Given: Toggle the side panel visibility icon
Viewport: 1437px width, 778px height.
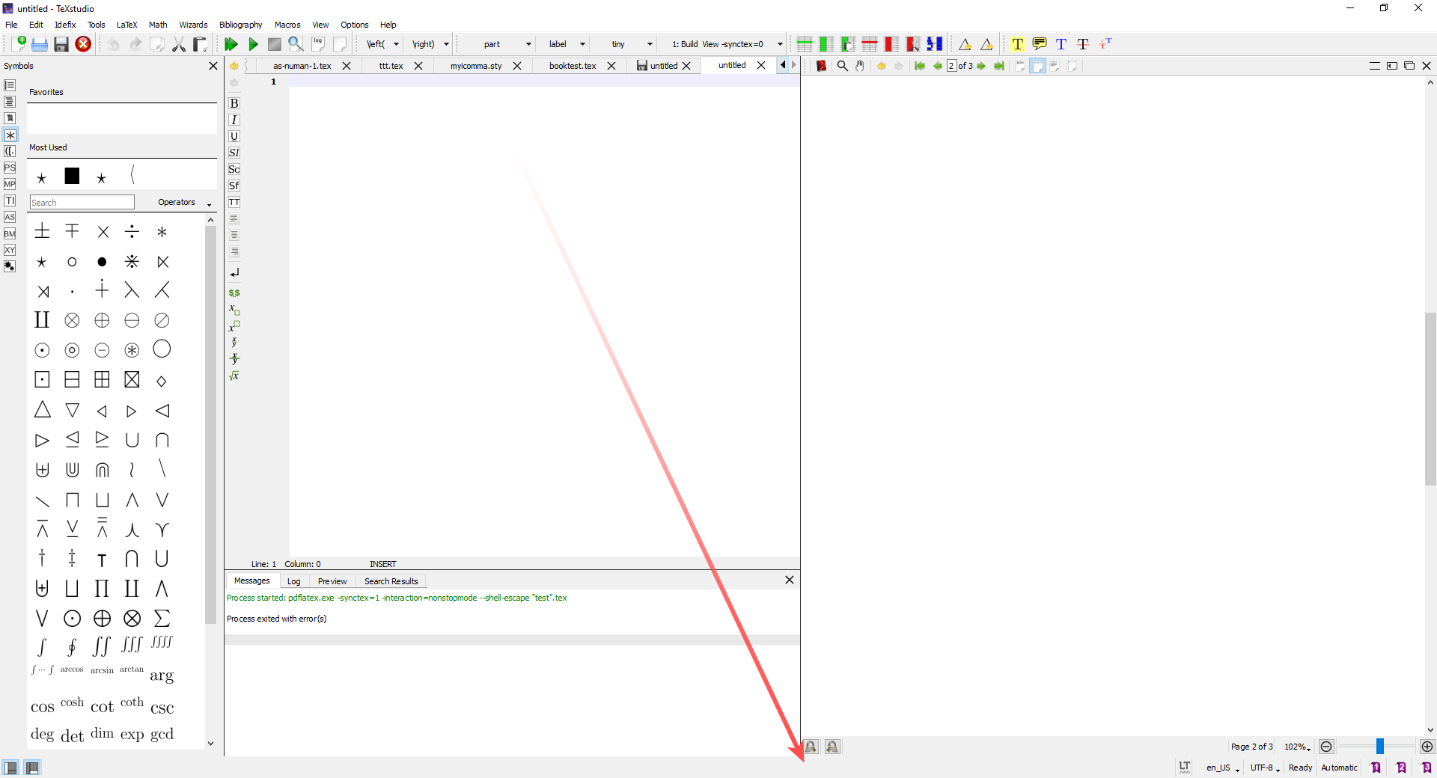Looking at the screenshot, I should coord(10,768).
